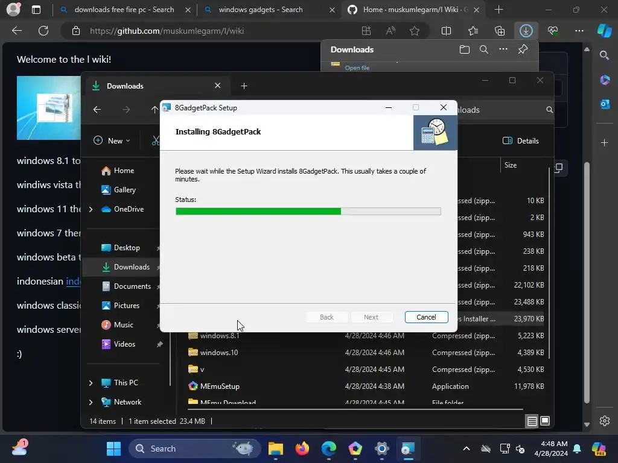Add page to favorites star icon
The image size is (618, 463).
[x=414, y=31]
